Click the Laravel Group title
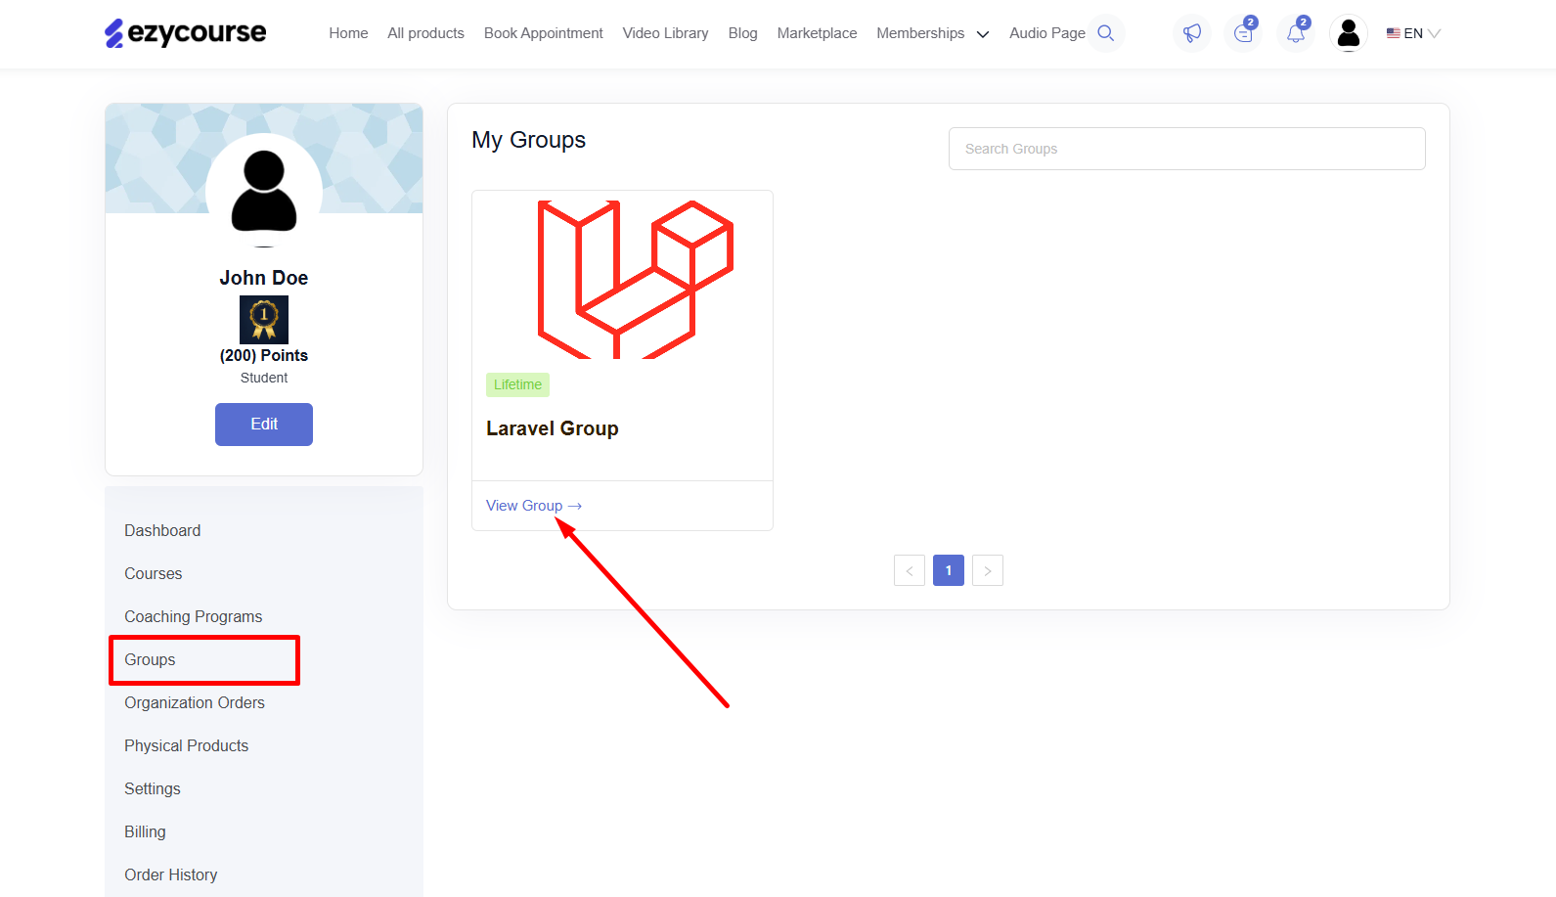 (553, 428)
